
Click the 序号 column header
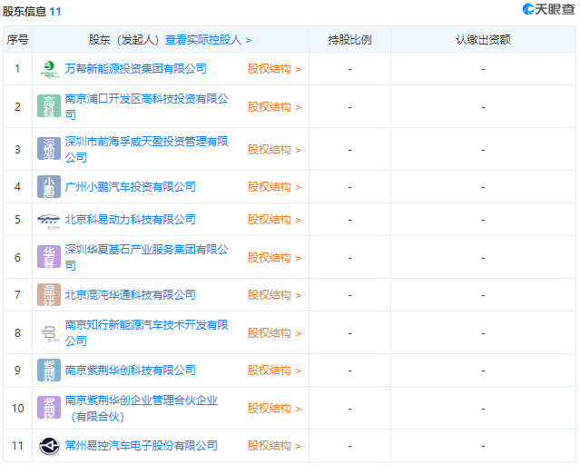[17, 40]
